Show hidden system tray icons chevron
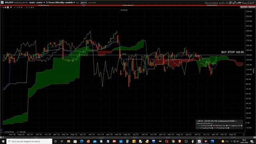This screenshot has width=256, height=144. coord(232,141)
